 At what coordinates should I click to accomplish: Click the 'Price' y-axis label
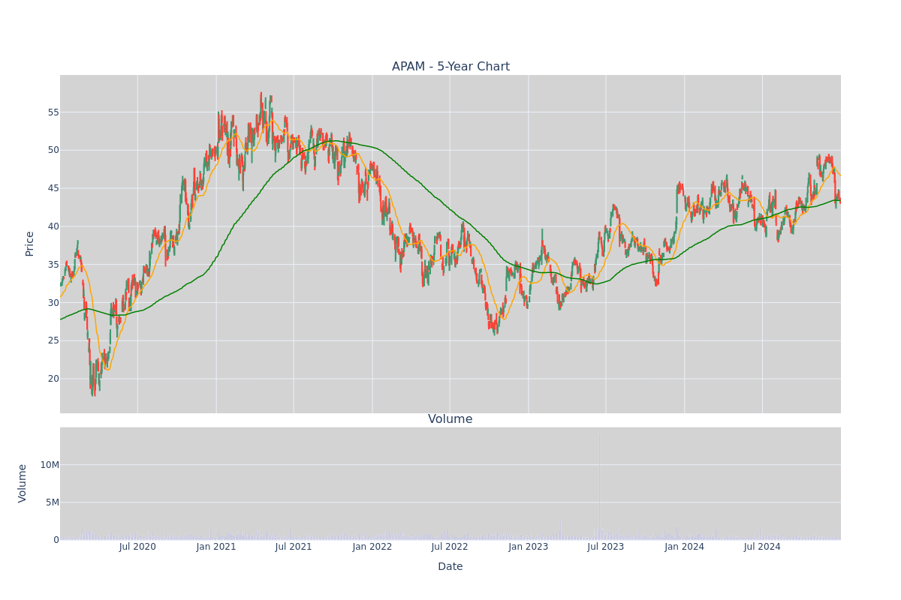tap(30, 244)
